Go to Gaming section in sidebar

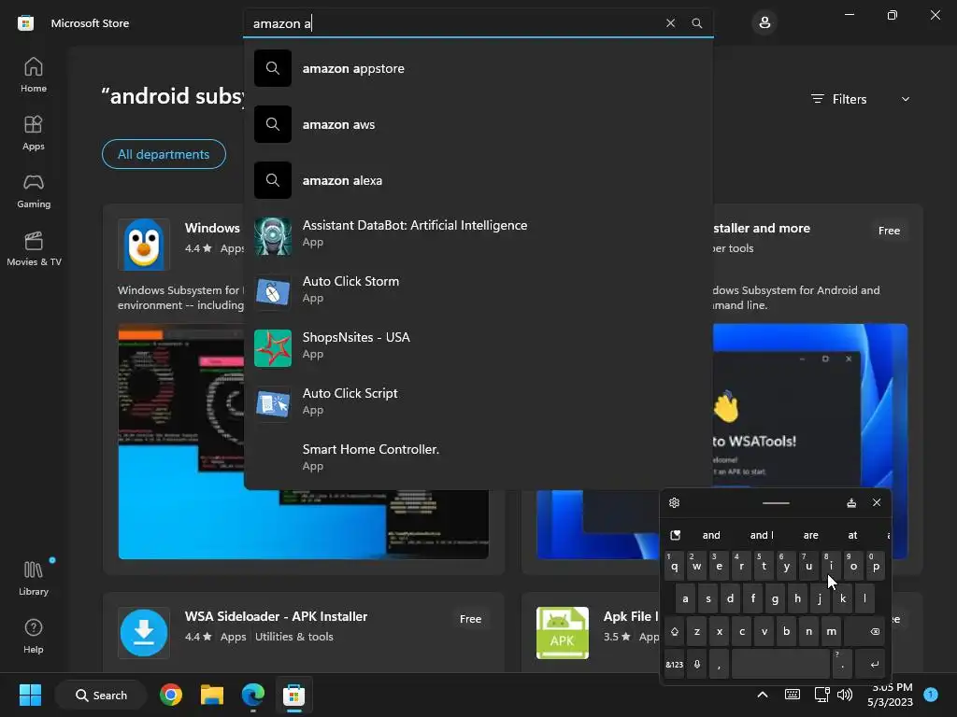(34, 190)
